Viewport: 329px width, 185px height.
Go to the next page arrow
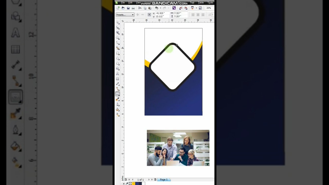click(x=149, y=180)
